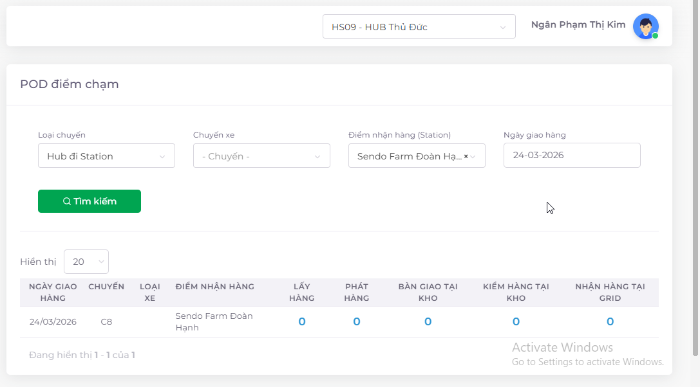
Task: Clear the Sendo Farm station selection
Action: tap(466, 156)
